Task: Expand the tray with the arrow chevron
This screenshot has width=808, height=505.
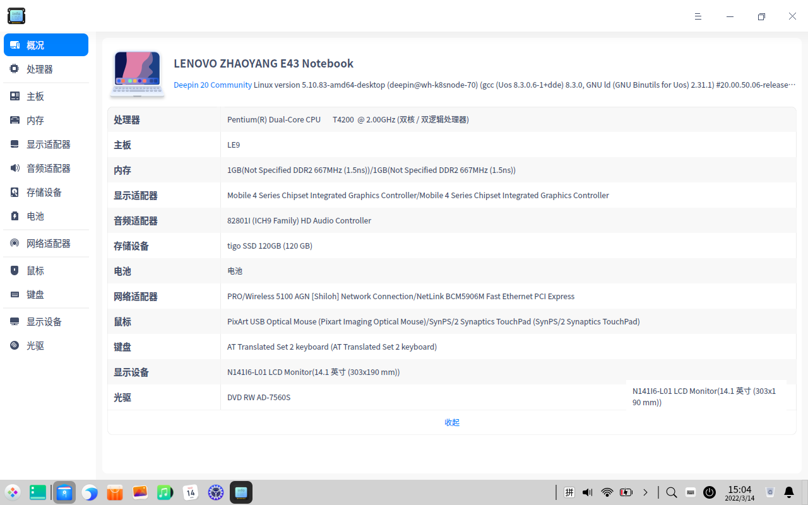Action: click(x=645, y=492)
